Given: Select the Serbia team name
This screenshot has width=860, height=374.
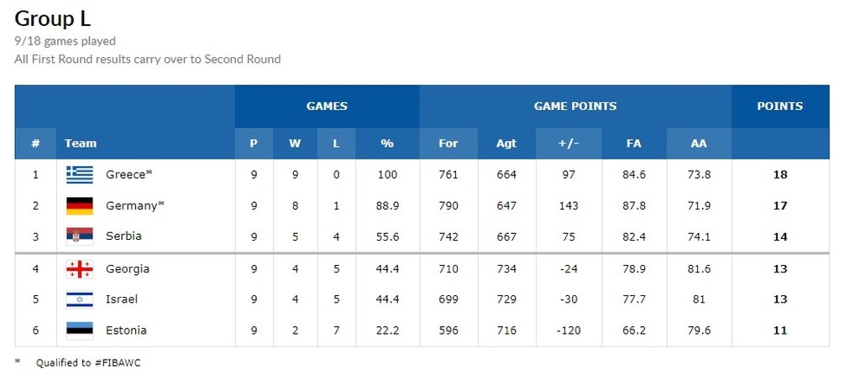Looking at the screenshot, I should pos(123,236).
